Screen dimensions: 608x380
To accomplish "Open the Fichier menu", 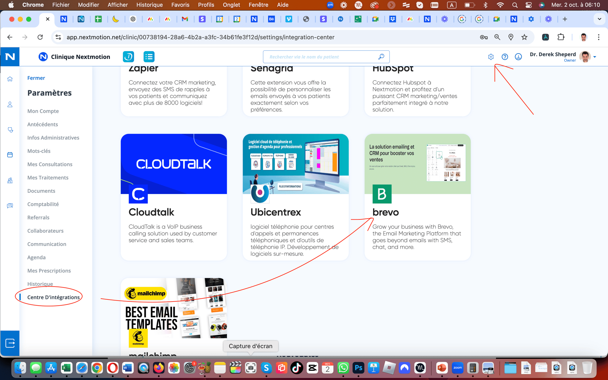I will (60, 5).
